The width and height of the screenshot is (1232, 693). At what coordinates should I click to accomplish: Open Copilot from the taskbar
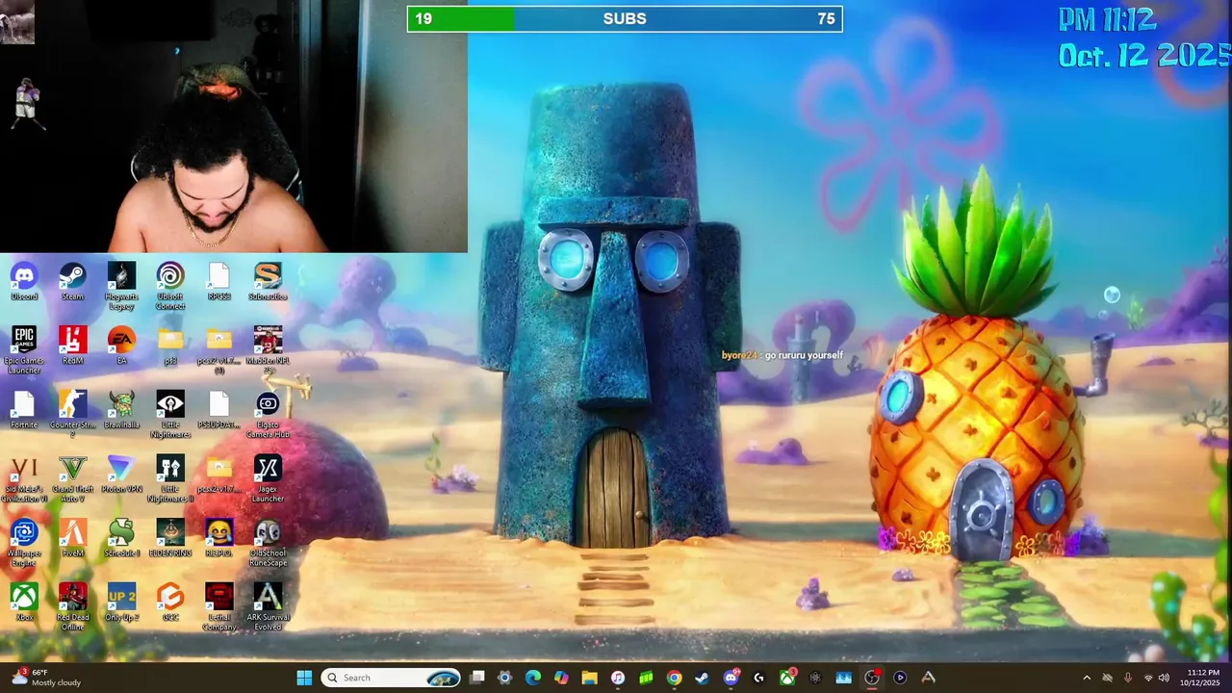[561, 678]
